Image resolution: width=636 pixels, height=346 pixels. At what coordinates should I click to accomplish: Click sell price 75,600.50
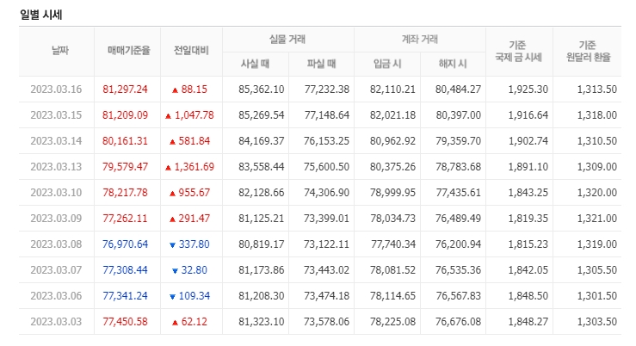point(327,167)
